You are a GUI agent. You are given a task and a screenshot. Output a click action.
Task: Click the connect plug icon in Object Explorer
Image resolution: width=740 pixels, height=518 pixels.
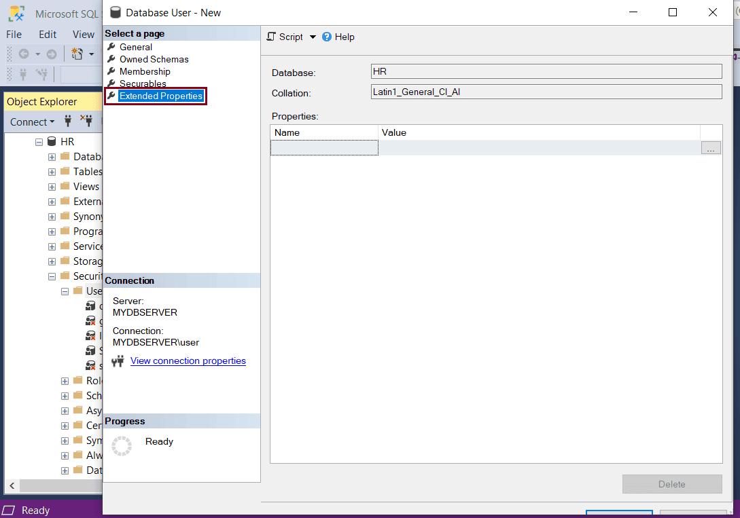pos(67,122)
